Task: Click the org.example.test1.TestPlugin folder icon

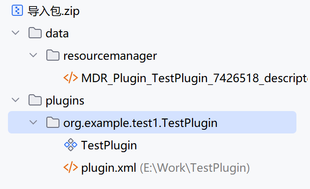Action: [x=52, y=122]
